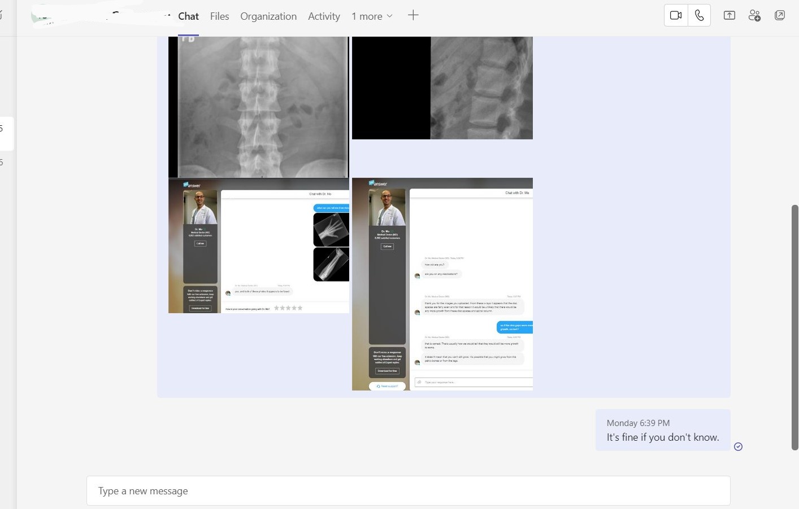Share your screen in chat

pyautogui.click(x=729, y=15)
